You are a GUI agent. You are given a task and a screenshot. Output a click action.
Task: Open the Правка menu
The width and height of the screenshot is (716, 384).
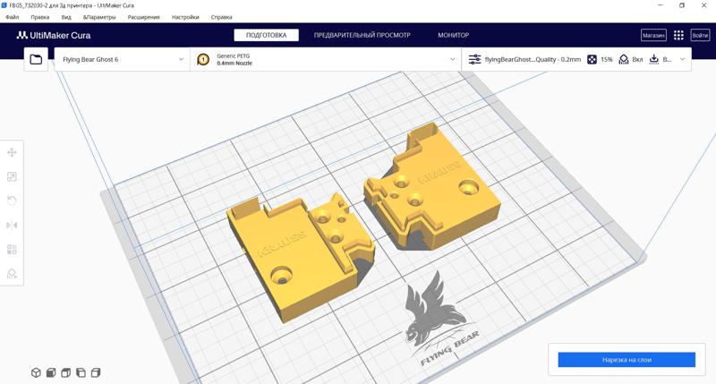[40, 17]
